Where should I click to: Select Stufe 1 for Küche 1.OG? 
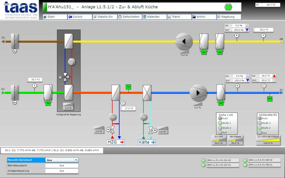pos(220,123)
